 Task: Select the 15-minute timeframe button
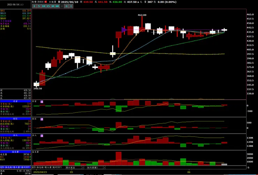point(48,6)
